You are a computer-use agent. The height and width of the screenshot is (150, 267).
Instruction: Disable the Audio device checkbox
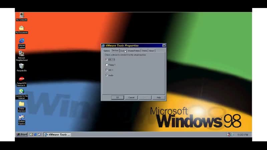pyautogui.click(x=106, y=75)
